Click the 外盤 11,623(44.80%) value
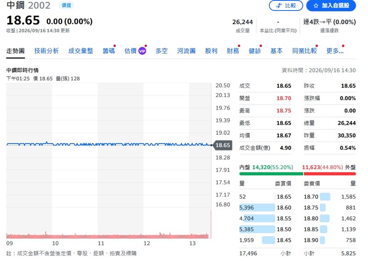The height and width of the screenshot is (261, 368). point(322,167)
